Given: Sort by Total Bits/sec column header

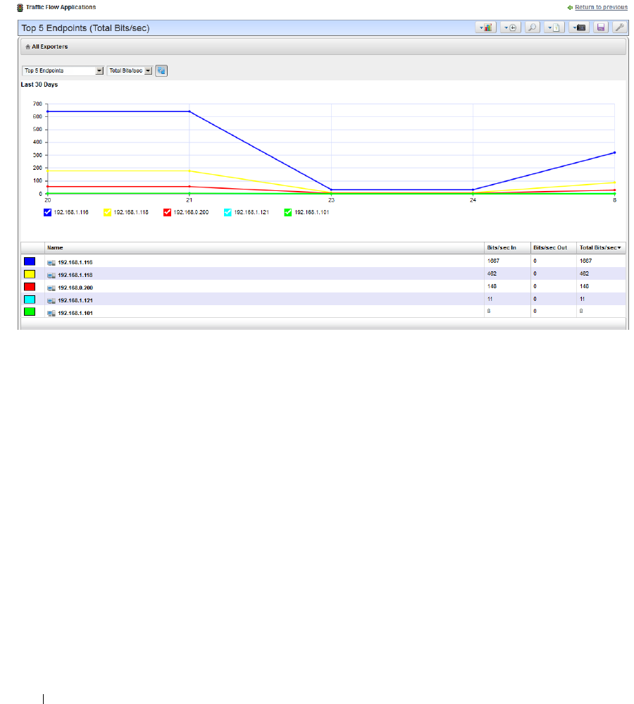Looking at the screenshot, I should click(601, 248).
